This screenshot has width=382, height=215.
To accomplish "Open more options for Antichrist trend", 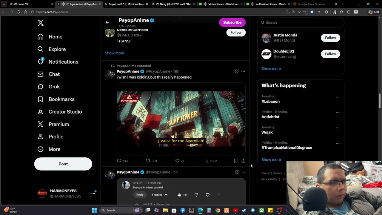I will coord(338,113).
